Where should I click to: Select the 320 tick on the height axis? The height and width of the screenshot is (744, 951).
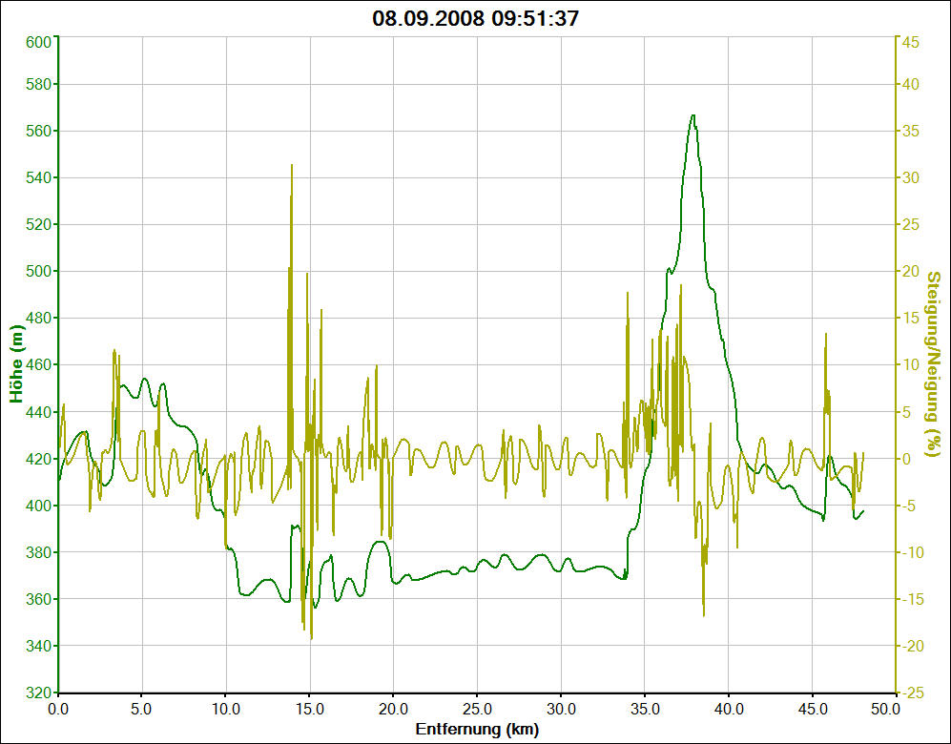tap(38, 692)
